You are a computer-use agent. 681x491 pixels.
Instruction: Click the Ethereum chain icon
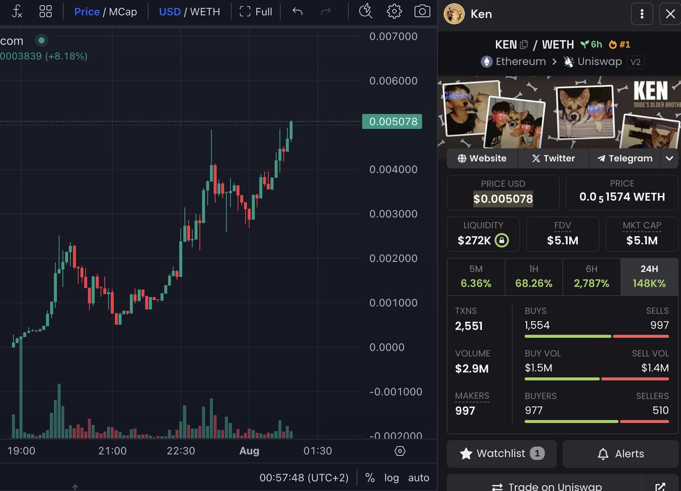pyautogui.click(x=487, y=62)
